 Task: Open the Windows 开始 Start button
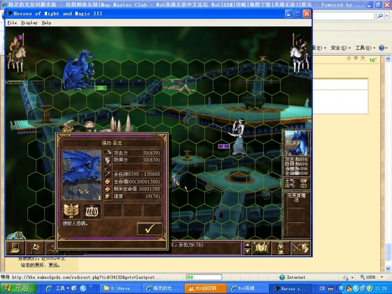(18, 288)
